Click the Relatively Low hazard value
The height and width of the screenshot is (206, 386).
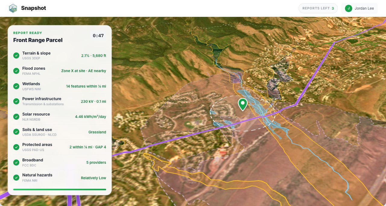[93, 178]
